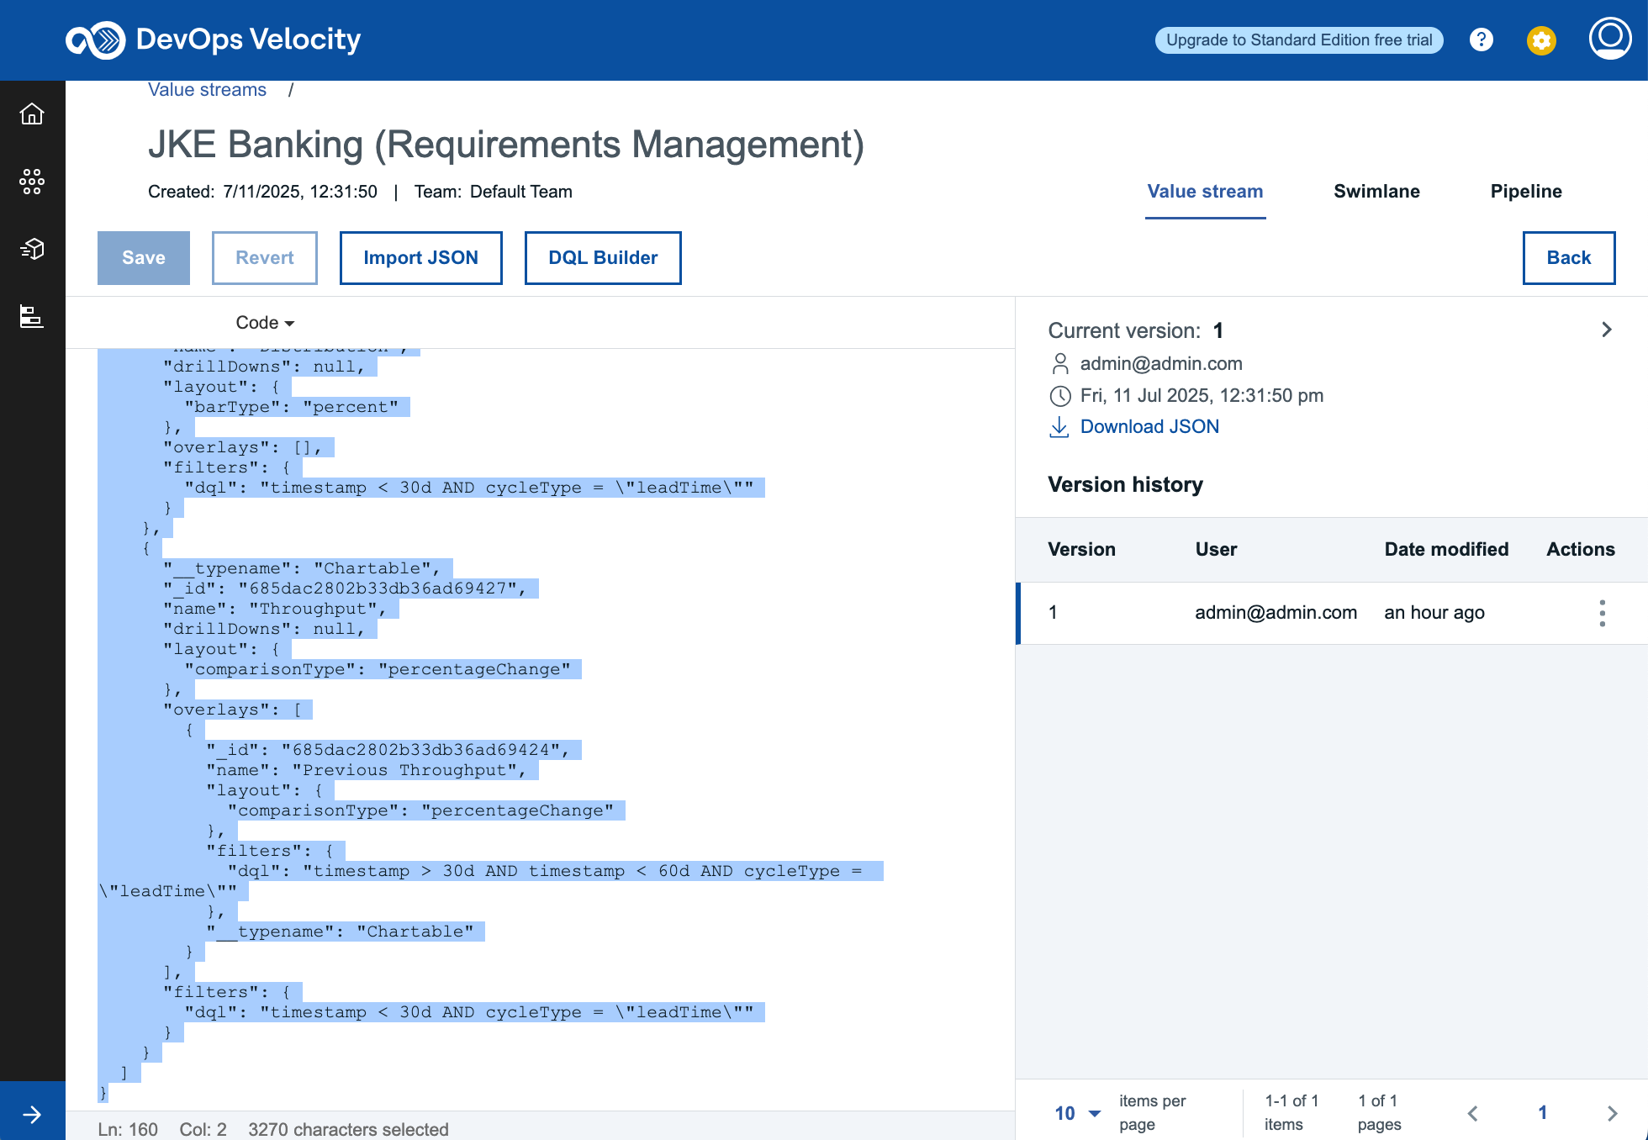Click the Date modified column header
1648x1140 pixels.
tap(1446, 550)
